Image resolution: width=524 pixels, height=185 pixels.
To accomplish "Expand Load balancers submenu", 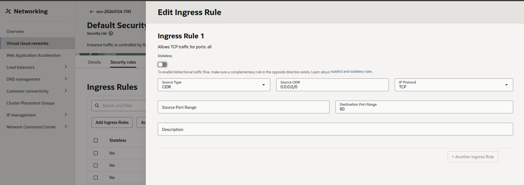I will coord(66,67).
